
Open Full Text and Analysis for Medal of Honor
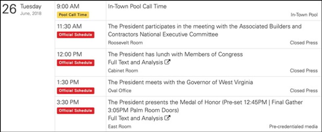135,118
